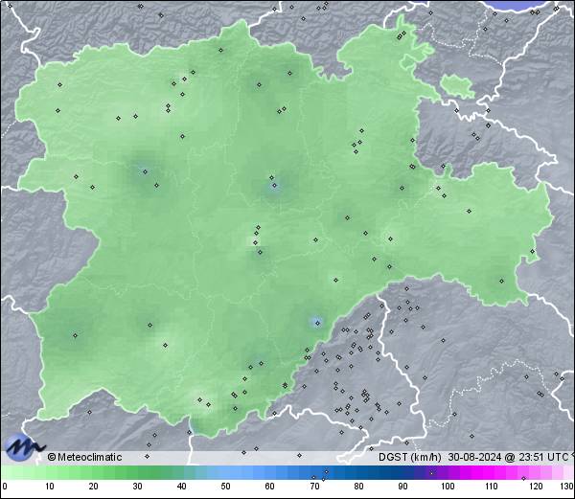Viewport: 575px width, 499px height.
Task: Click the scale label 10
Action: point(50,487)
